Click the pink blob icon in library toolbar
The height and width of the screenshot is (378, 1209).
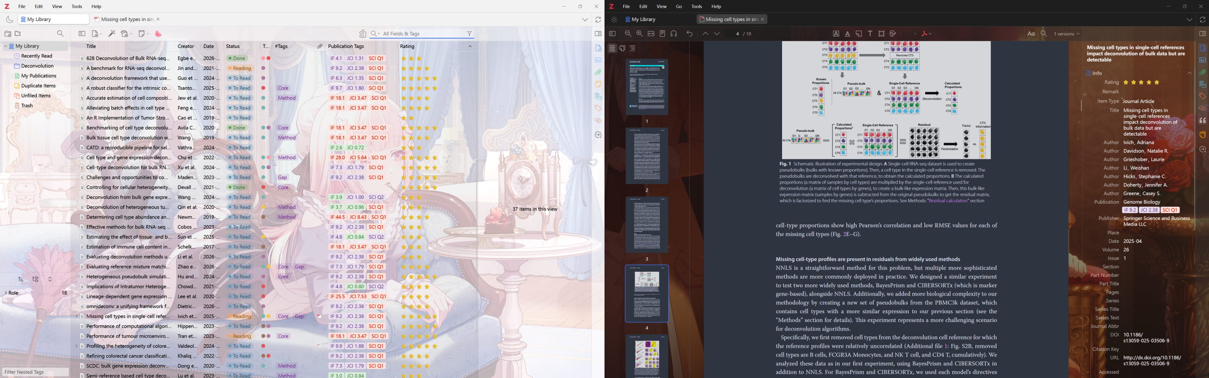tap(158, 34)
